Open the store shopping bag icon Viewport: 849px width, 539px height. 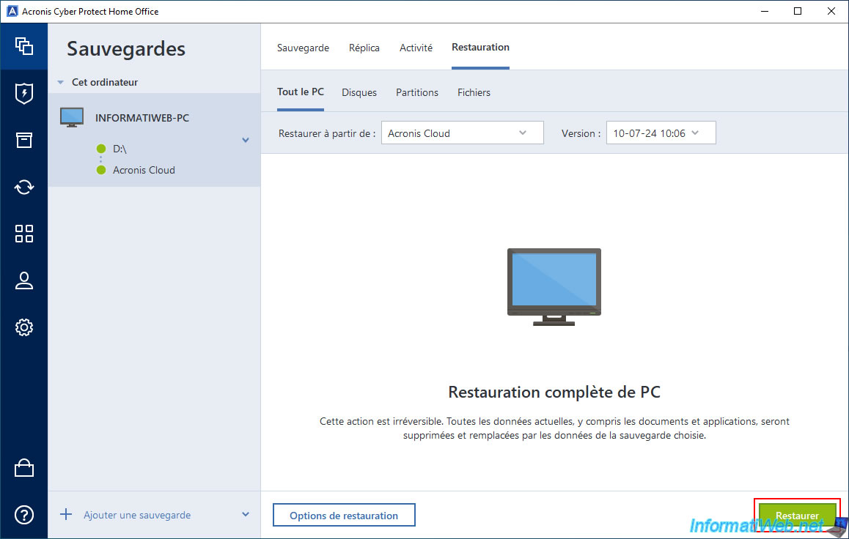pyautogui.click(x=23, y=468)
